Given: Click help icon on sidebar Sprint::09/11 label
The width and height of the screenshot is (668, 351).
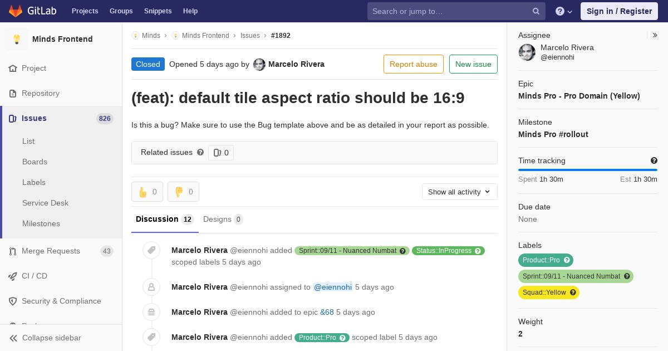Looking at the screenshot, I should (x=627, y=276).
